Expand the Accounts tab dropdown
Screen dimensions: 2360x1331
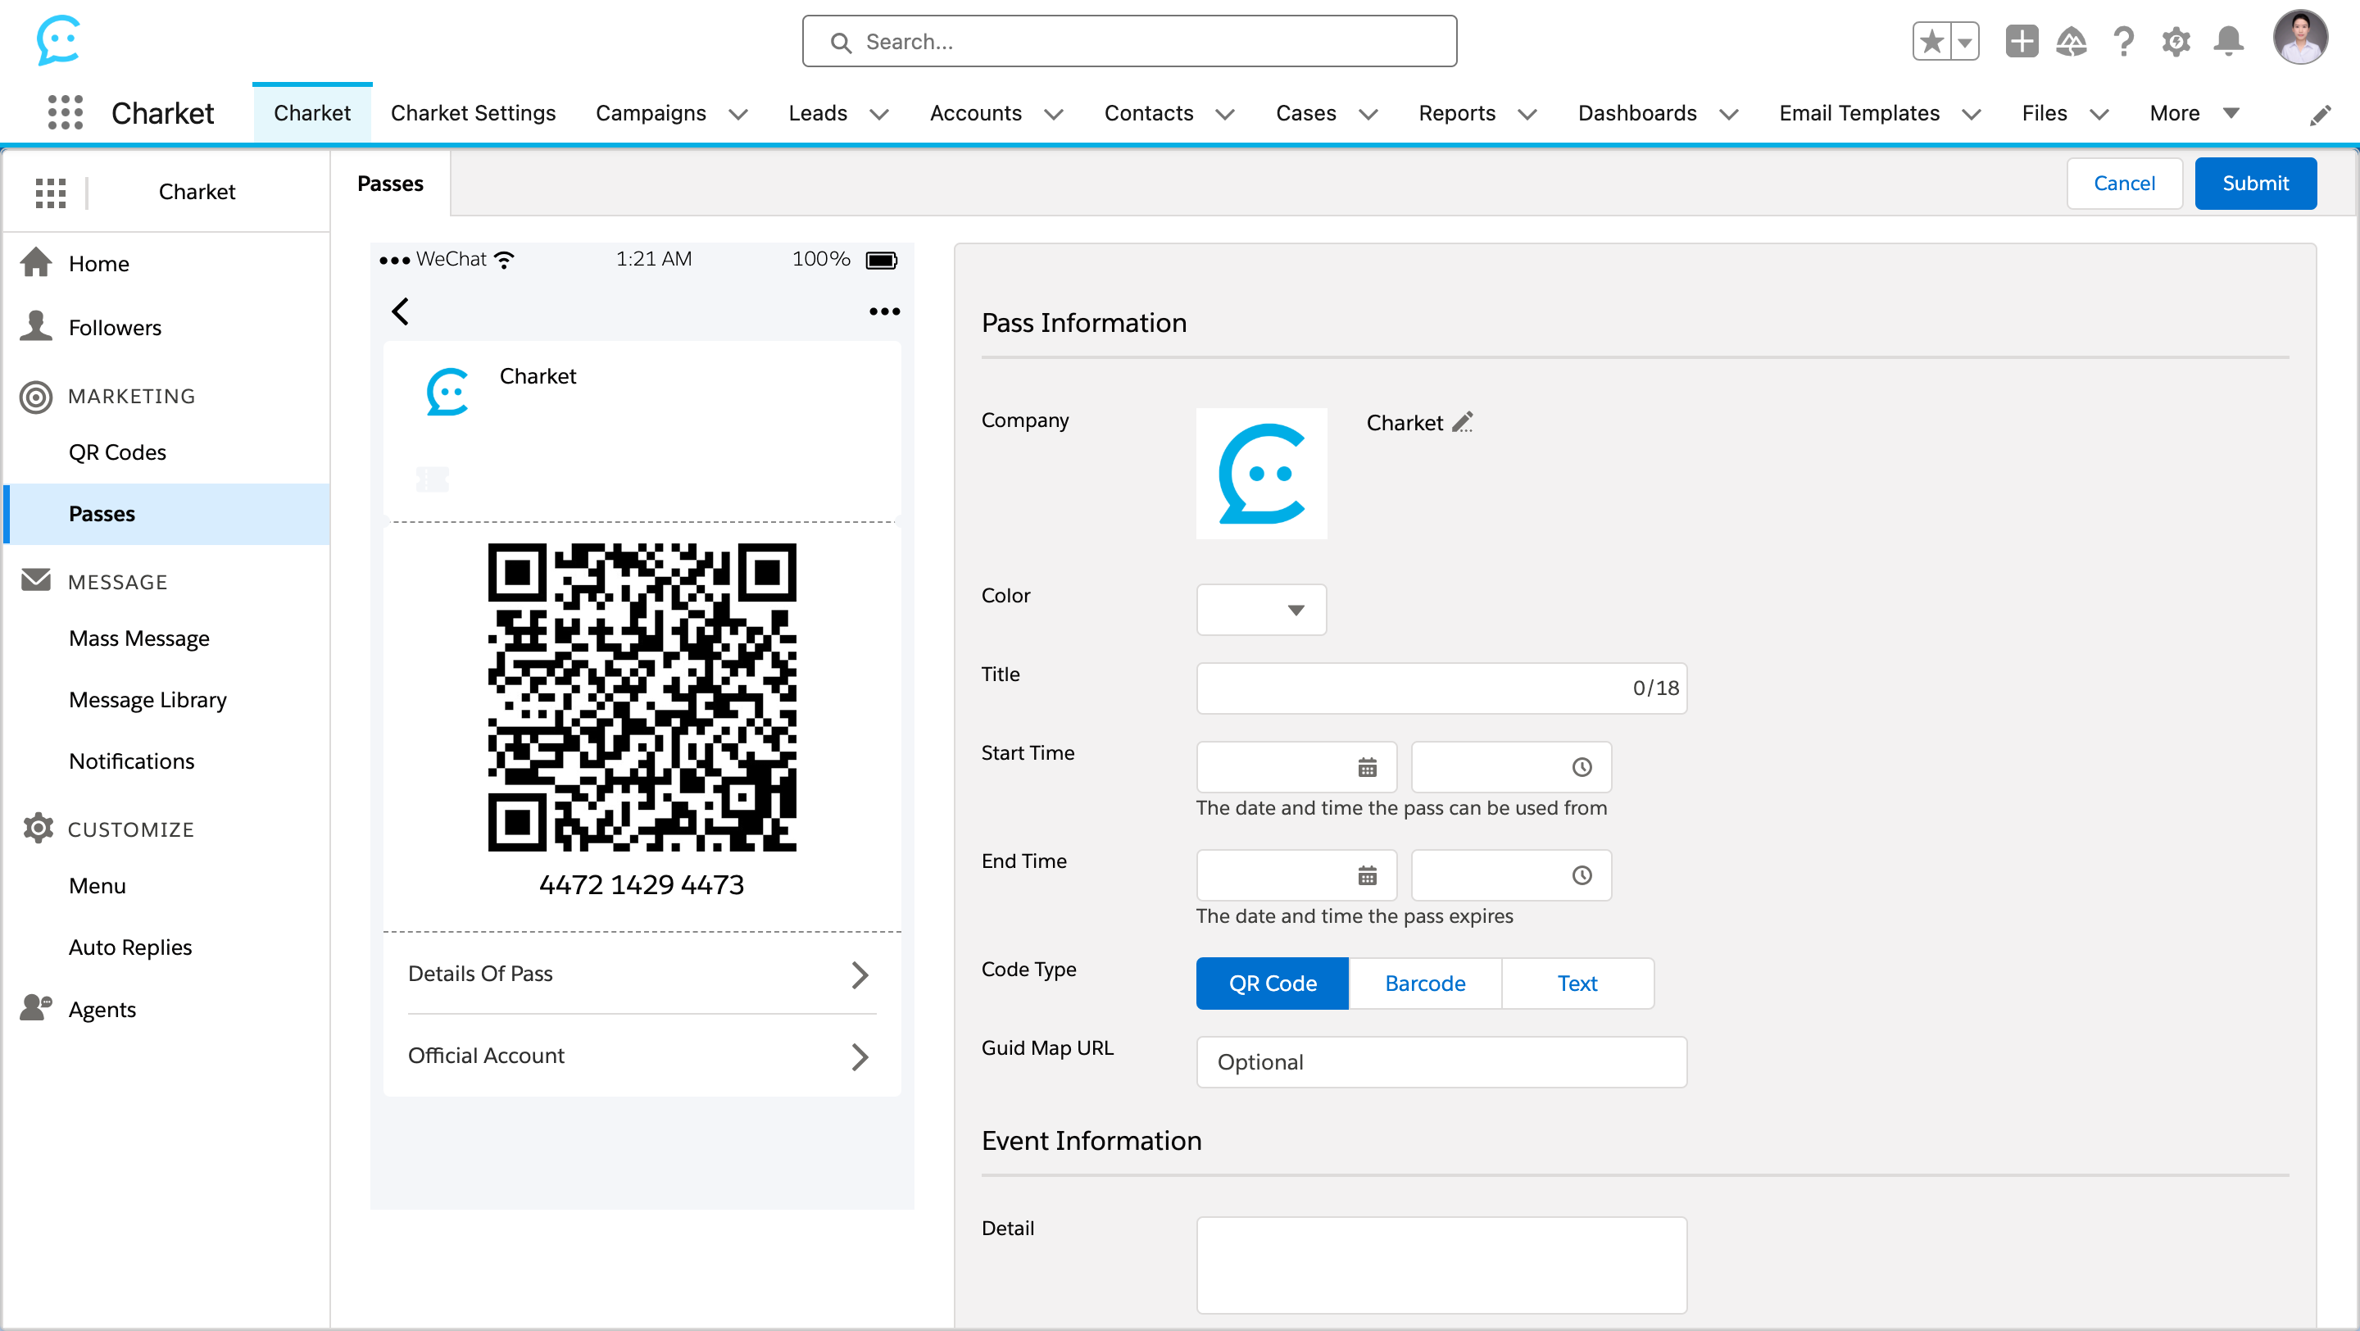[x=1054, y=115]
